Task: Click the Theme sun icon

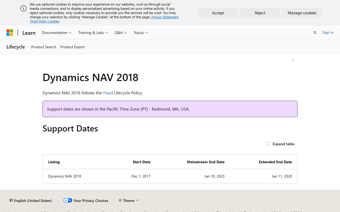Action: click(x=120, y=201)
